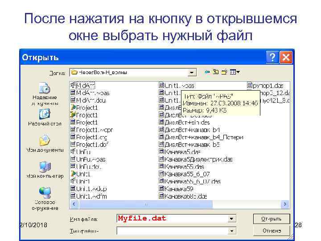The height and width of the screenshot is (241, 321).
Task: Select the MidArr.~pas file
Action: pyautogui.click(x=90, y=93)
